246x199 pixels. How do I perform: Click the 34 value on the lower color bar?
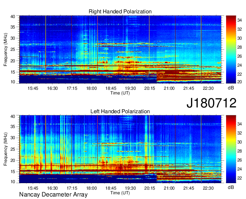[239, 124]
